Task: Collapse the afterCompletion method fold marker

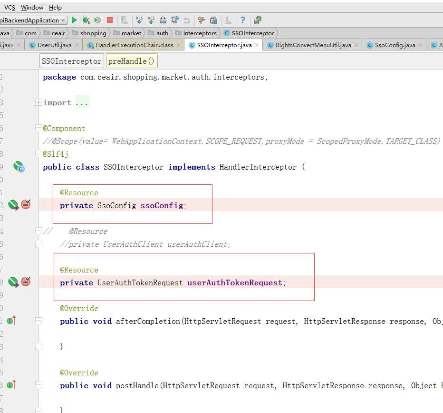Action: point(39,321)
